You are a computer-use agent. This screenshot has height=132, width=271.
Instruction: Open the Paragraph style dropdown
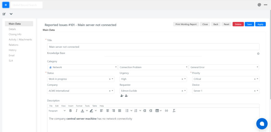click(57, 111)
